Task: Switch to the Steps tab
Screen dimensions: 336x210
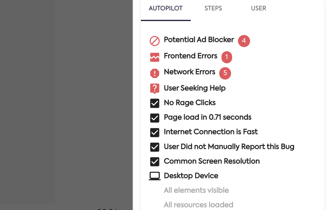Action: [x=213, y=9]
